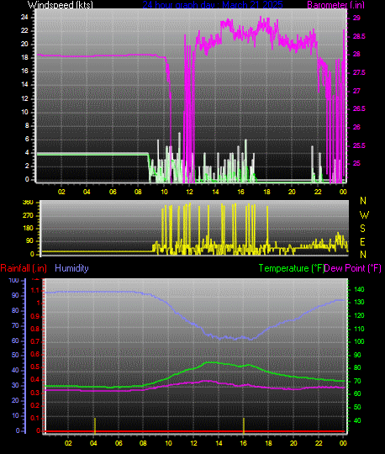Click the 'Rainfall (.in)' legend label
This screenshot has width=385, height=454.
(x=24, y=268)
